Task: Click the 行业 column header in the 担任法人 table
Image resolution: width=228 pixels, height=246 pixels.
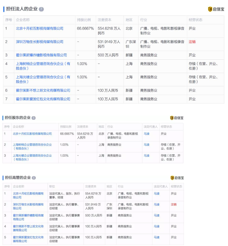Action: point(144,20)
